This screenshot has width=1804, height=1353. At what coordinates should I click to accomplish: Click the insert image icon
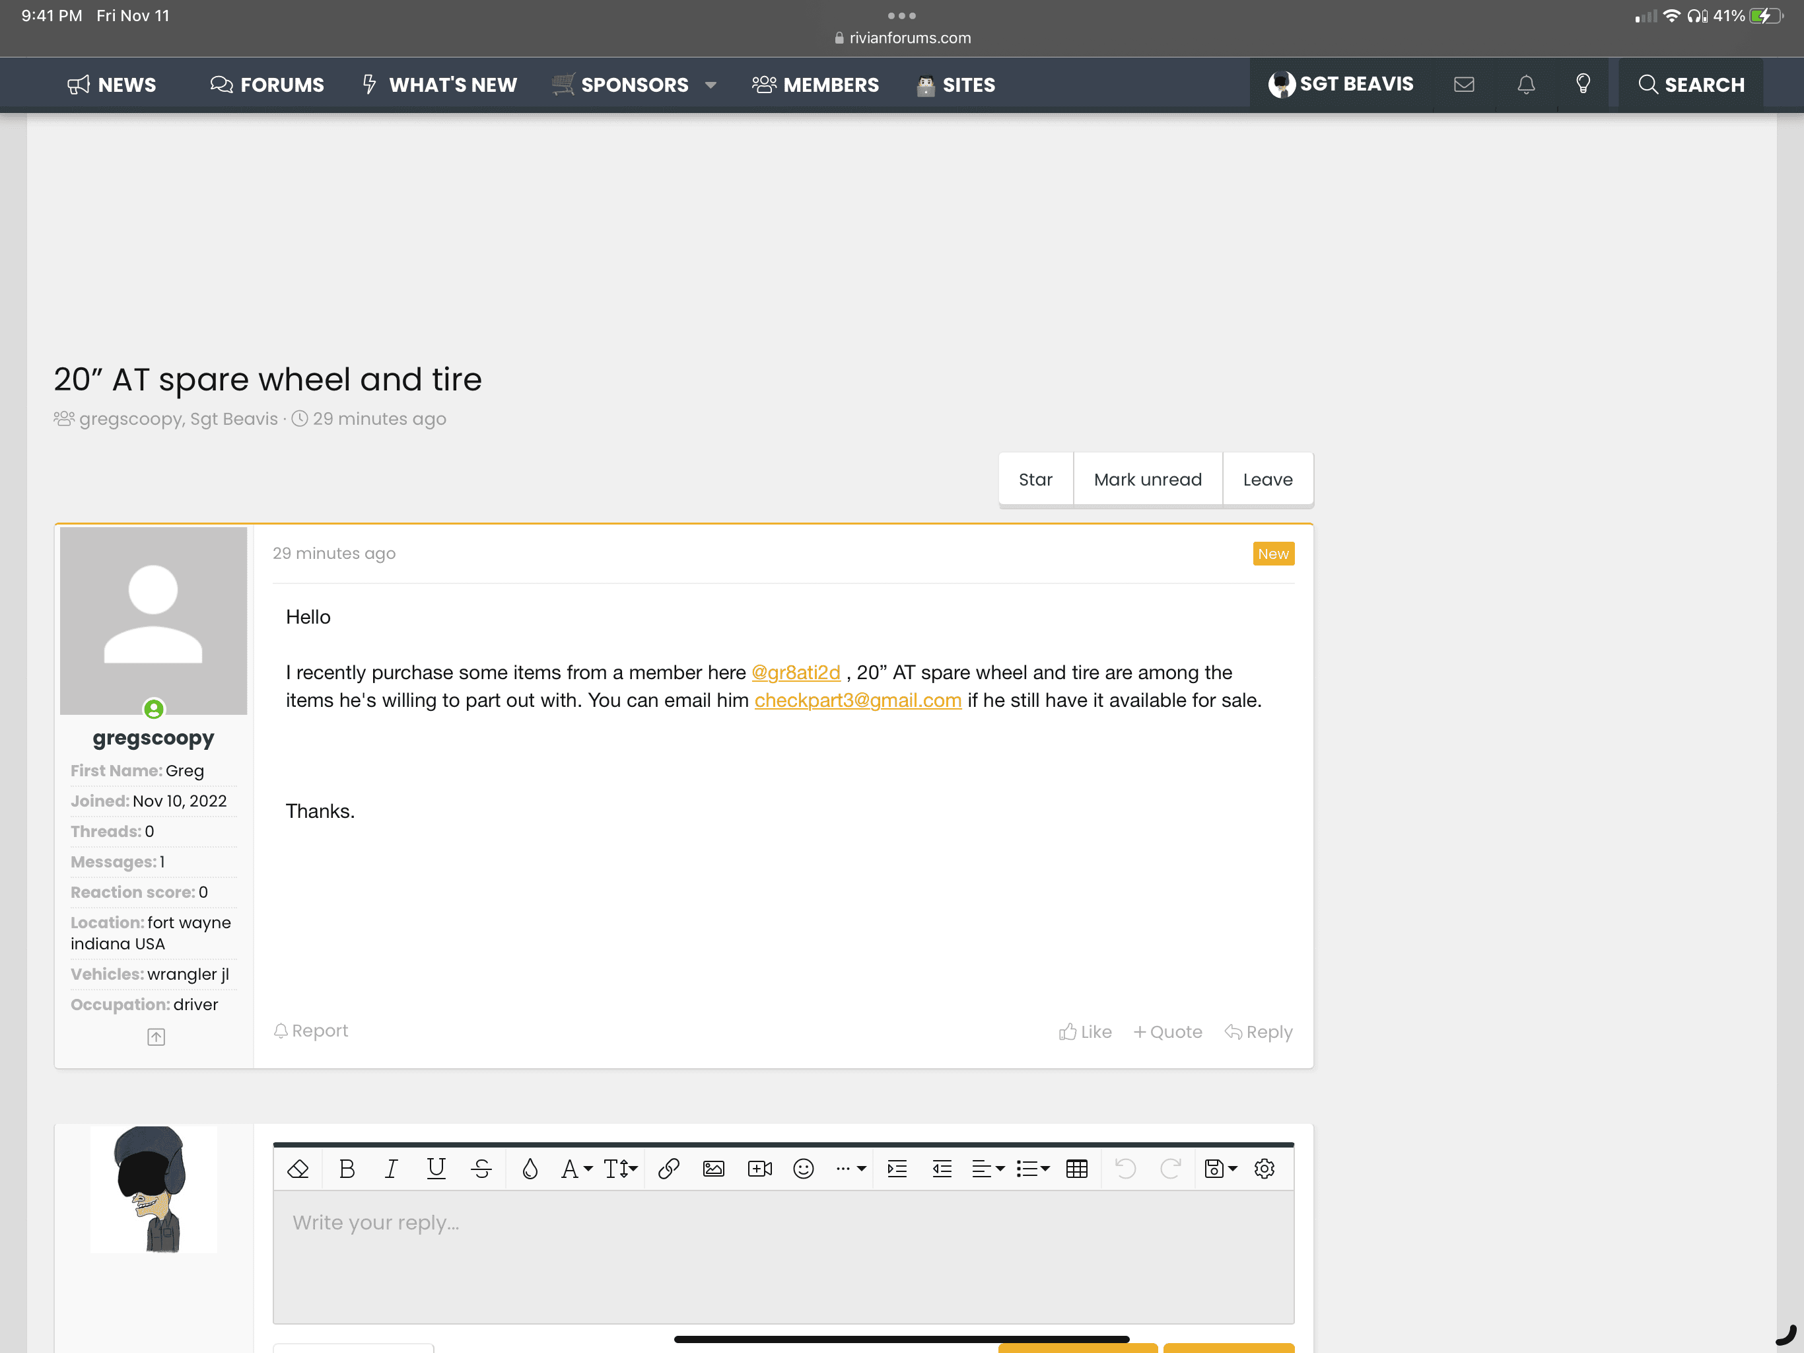tap(714, 1169)
